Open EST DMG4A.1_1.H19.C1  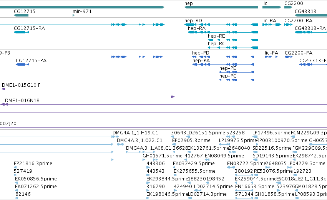pos(135,133)
